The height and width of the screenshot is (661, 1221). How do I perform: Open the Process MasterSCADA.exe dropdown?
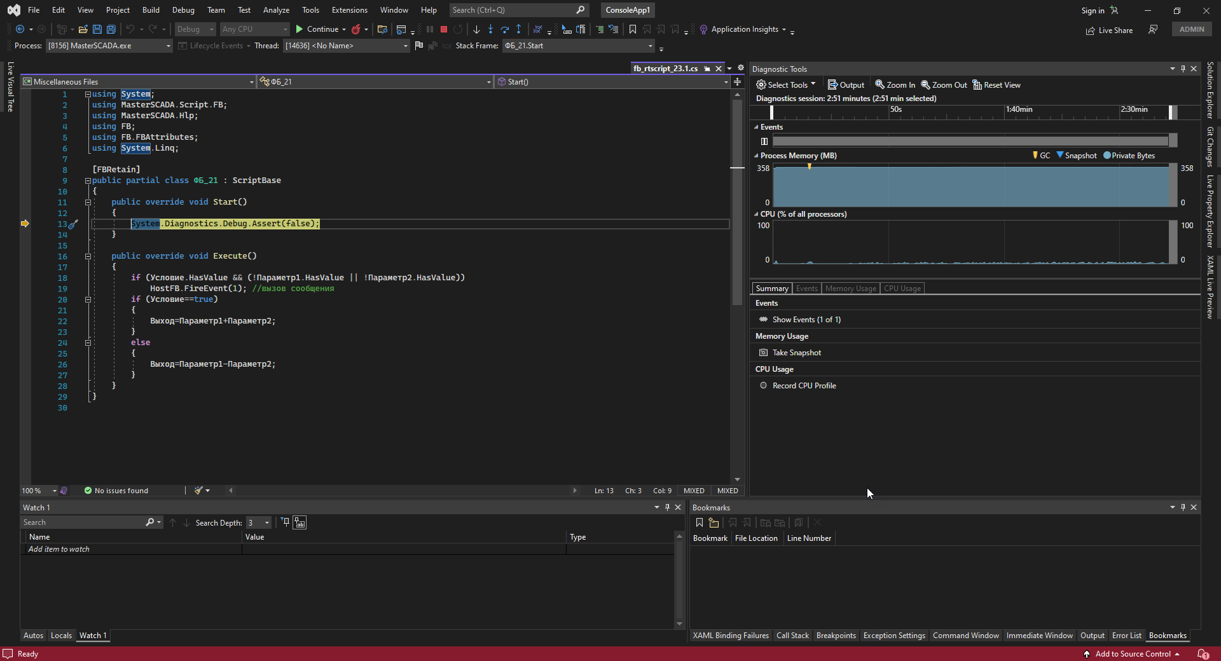point(109,46)
